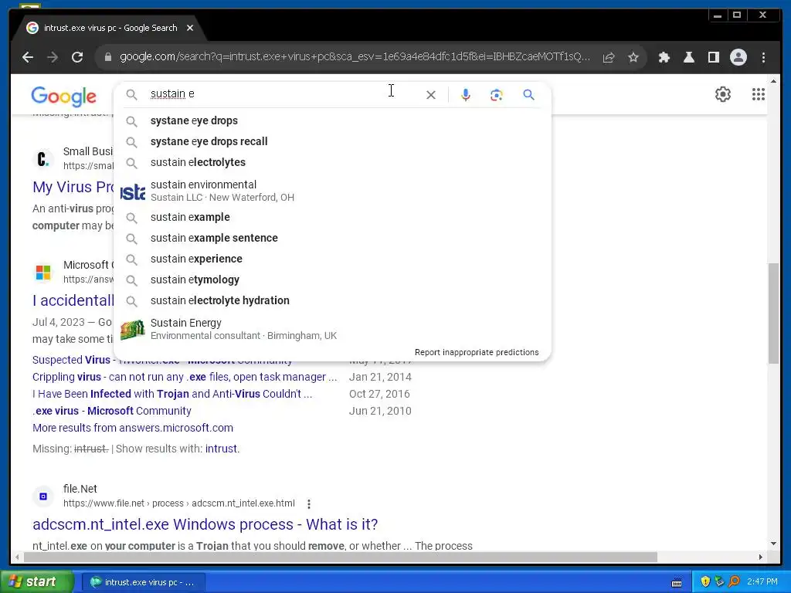Click Sustain Energy thumbnail image

pos(132,330)
